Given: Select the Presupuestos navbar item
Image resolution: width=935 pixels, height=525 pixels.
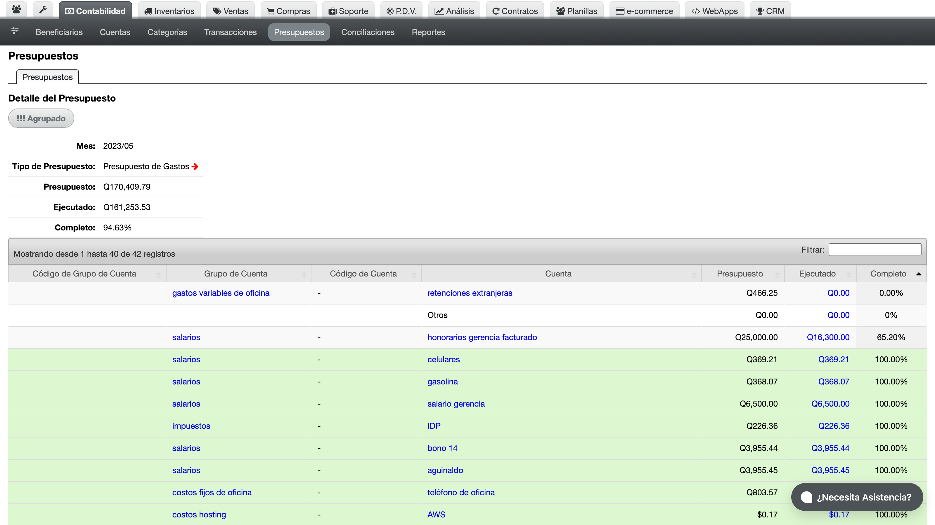Looking at the screenshot, I should point(299,32).
